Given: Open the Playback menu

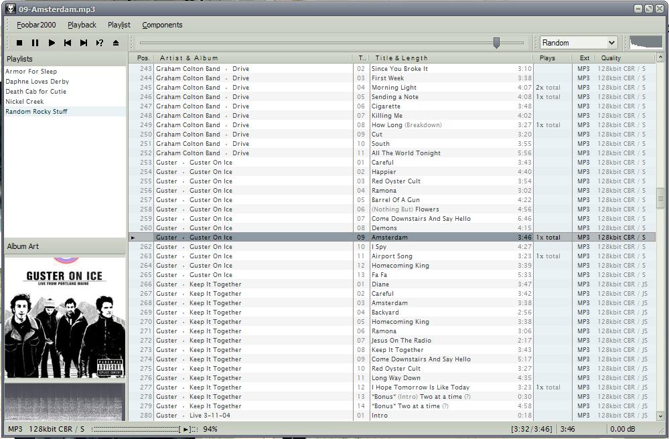Looking at the screenshot, I should click(82, 25).
